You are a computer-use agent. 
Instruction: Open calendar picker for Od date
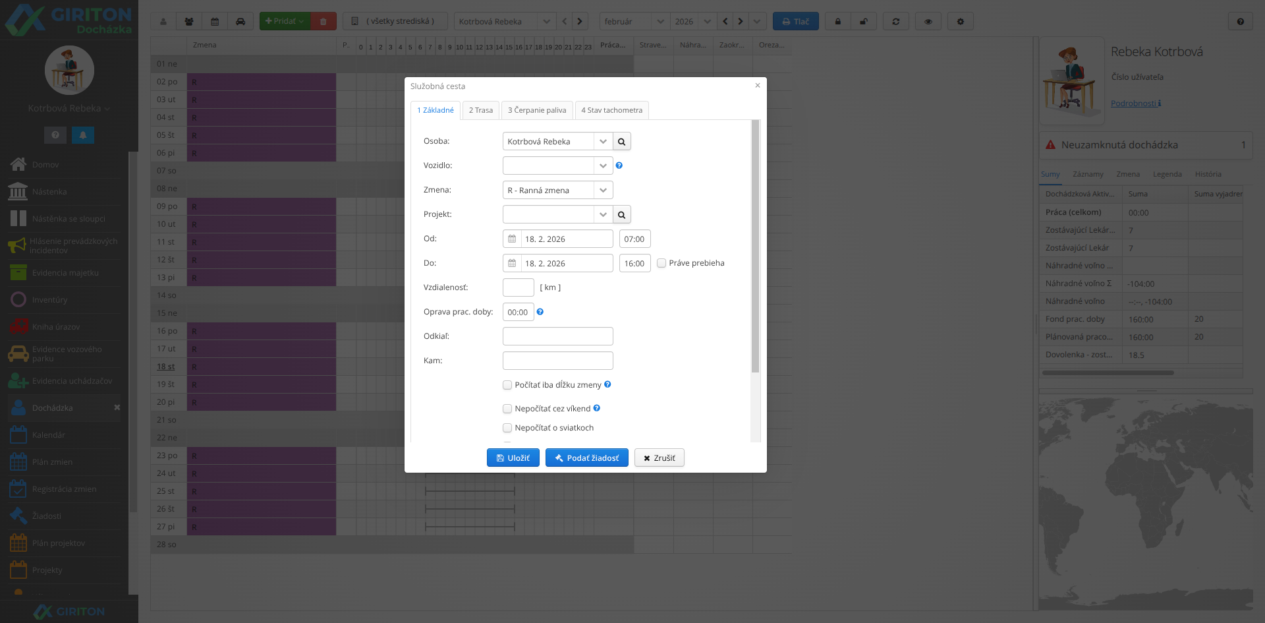[x=512, y=239]
